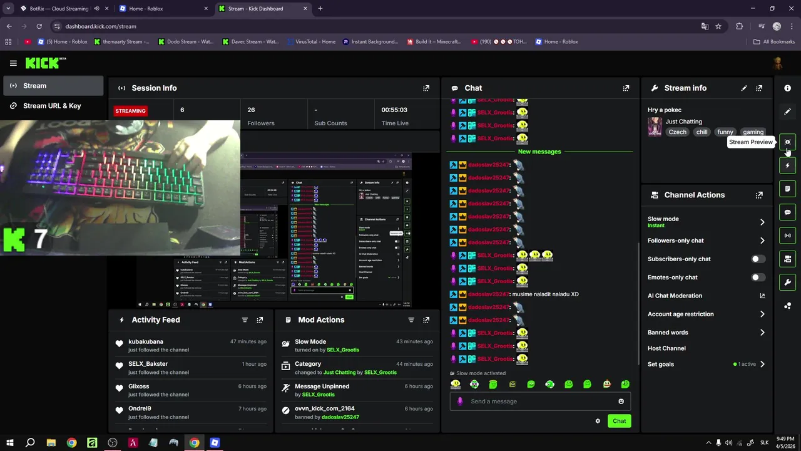
Task: Open the Chrome tab list dropdown
Action: coord(8,9)
